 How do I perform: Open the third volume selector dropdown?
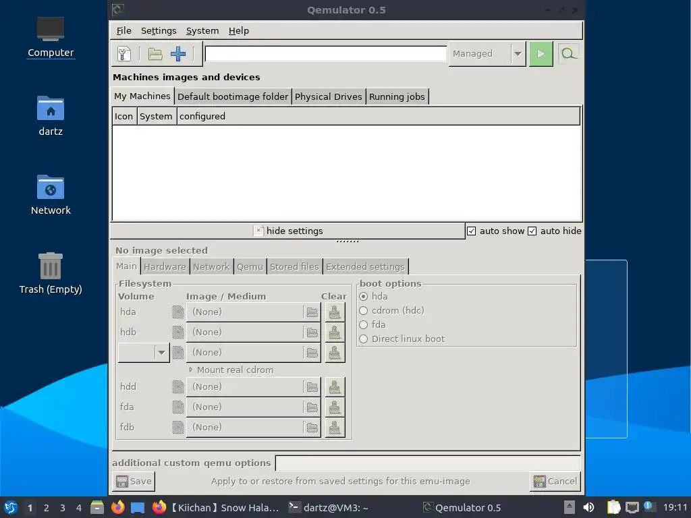pos(144,352)
